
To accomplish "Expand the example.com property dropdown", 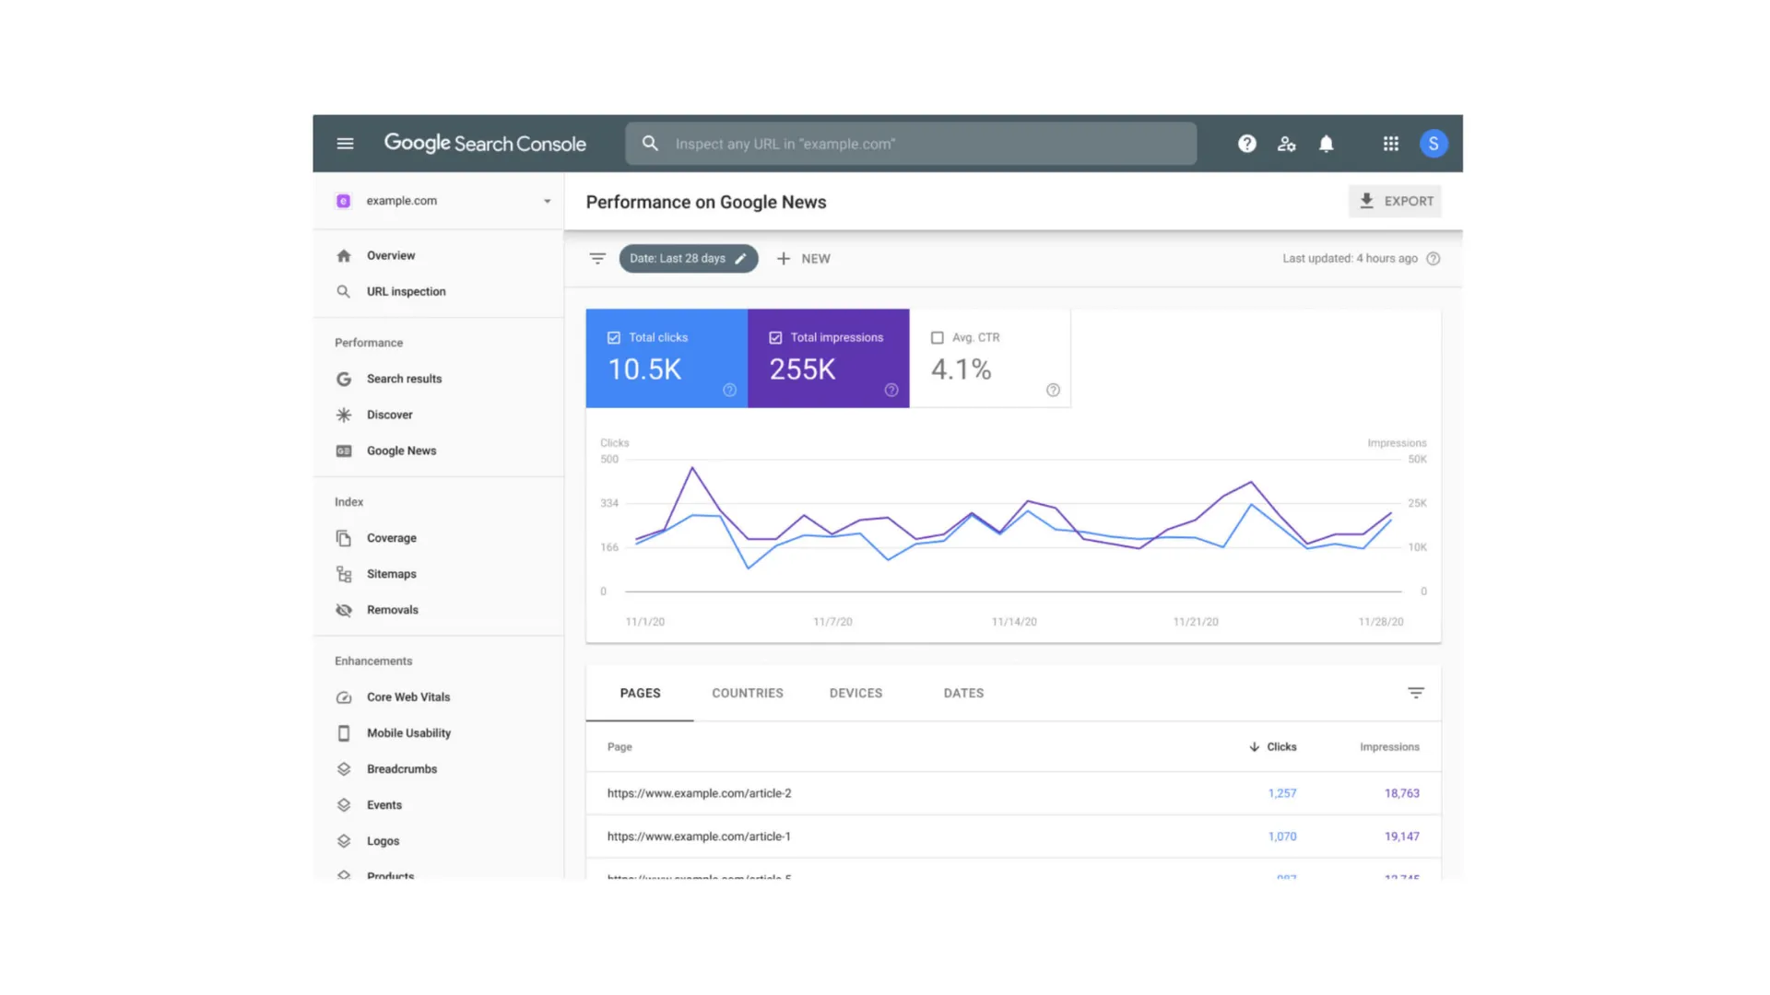I will pos(547,202).
